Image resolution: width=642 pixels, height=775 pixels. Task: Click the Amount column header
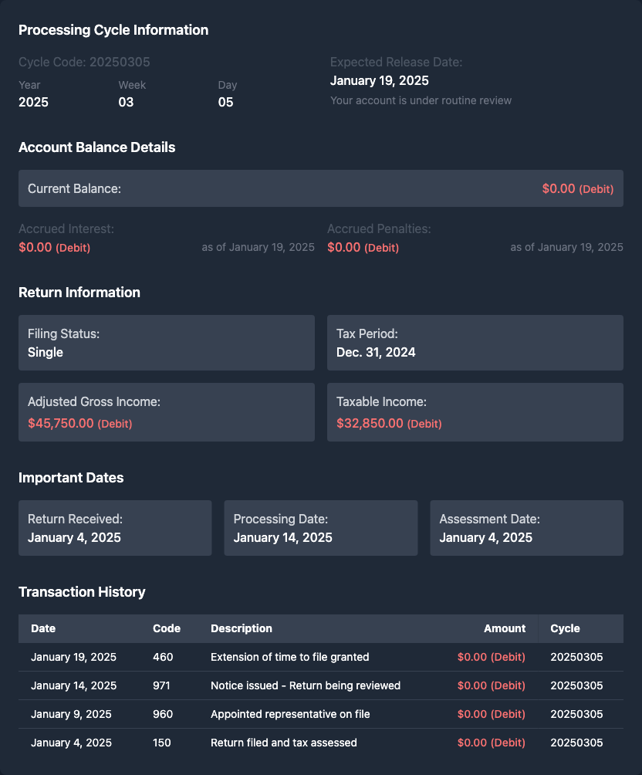(505, 628)
